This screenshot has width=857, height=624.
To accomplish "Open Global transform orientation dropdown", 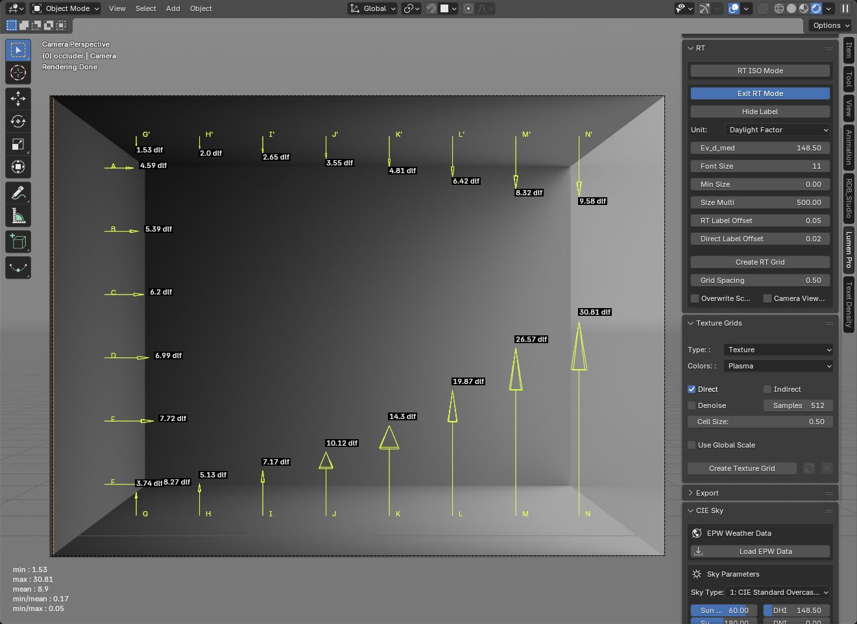I will (x=372, y=8).
